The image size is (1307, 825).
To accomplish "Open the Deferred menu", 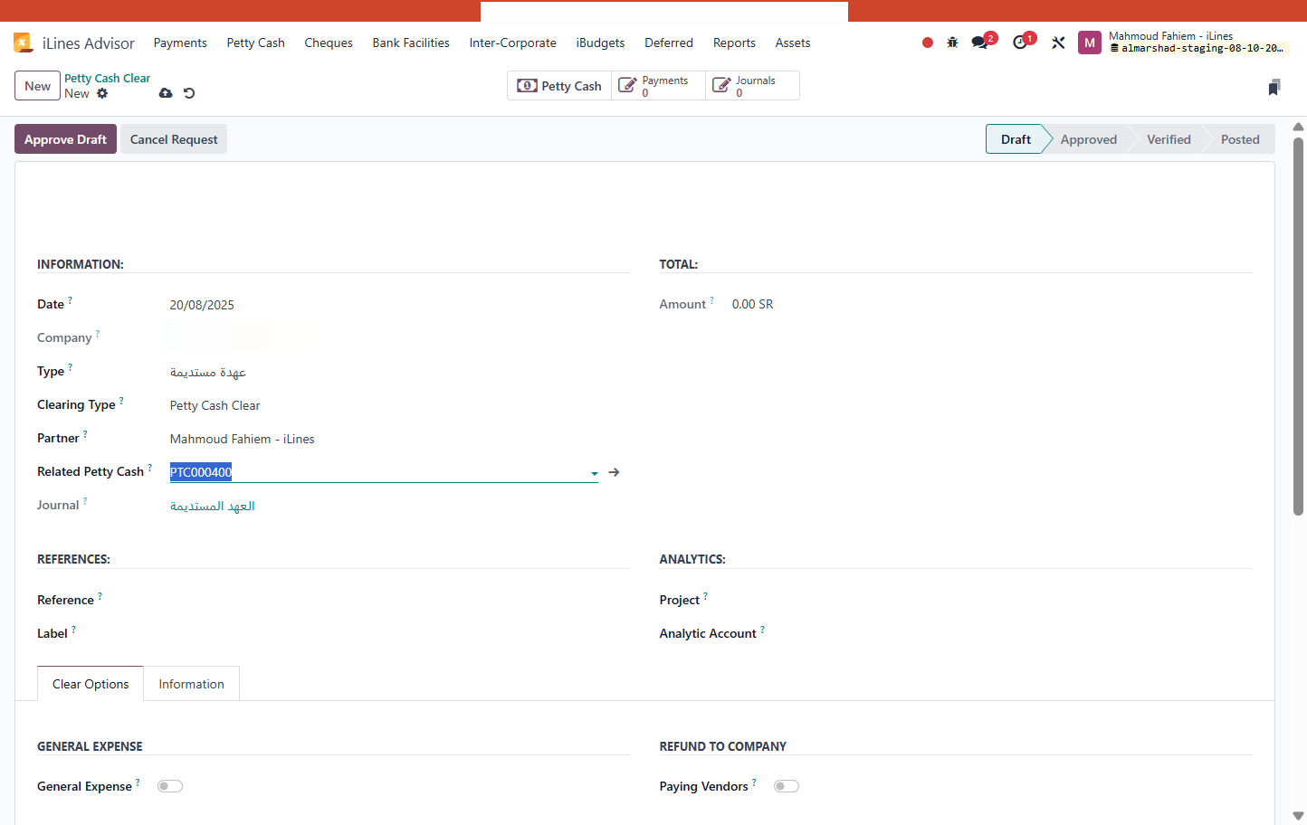I will [669, 43].
